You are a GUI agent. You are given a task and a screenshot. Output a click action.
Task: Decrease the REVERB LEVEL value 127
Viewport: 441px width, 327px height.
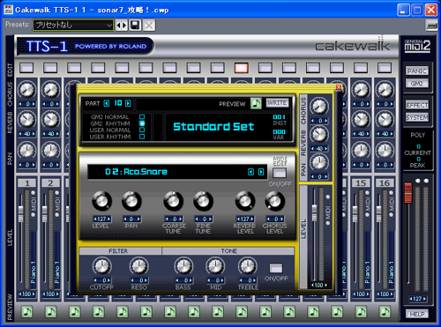[238, 219]
